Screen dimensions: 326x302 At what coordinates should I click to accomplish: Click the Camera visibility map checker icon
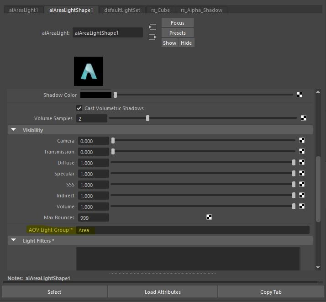302,140
